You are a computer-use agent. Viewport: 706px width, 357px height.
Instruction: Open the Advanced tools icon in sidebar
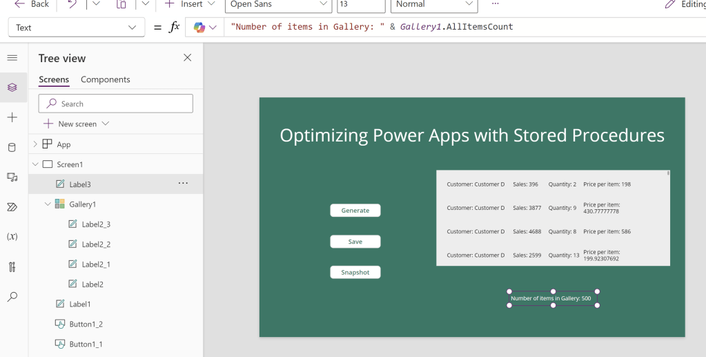(x=12, y=267)
